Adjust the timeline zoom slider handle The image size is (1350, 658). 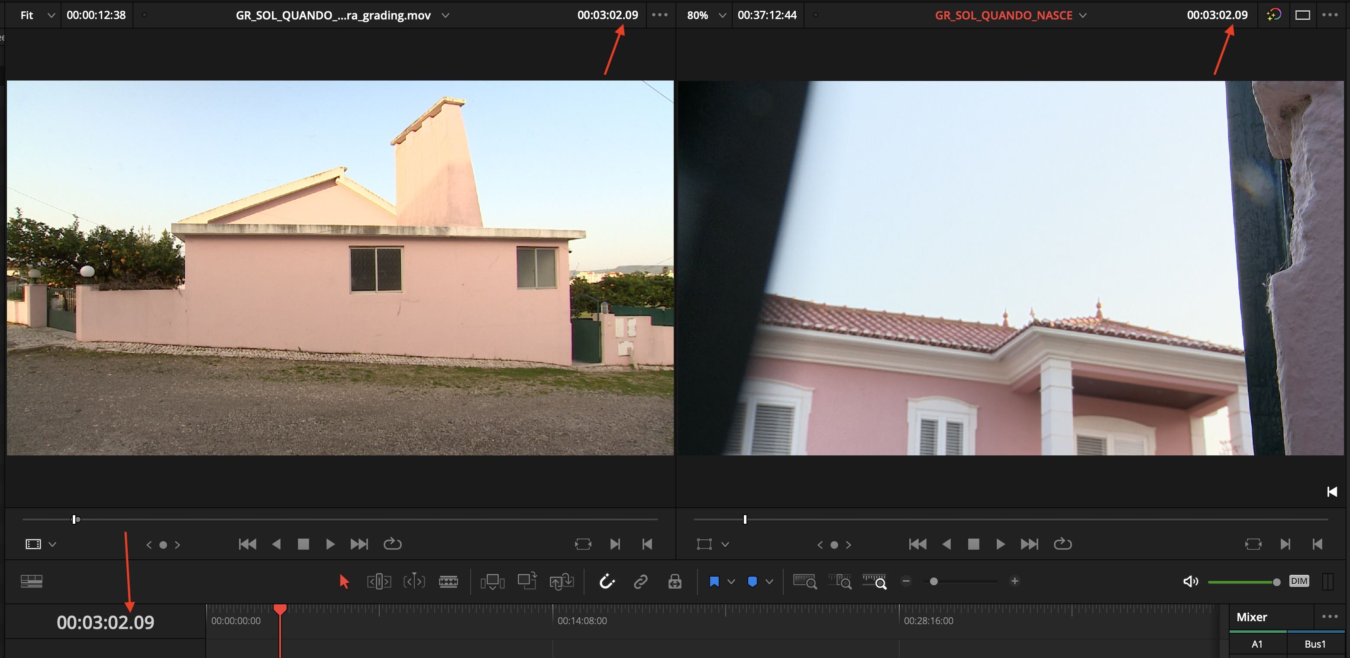[x=933, y=581]
